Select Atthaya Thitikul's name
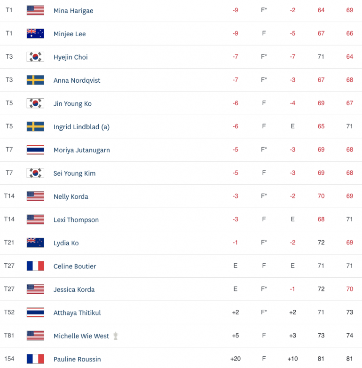This screenshot has height=368, width=362. click(x=77, y=313)
